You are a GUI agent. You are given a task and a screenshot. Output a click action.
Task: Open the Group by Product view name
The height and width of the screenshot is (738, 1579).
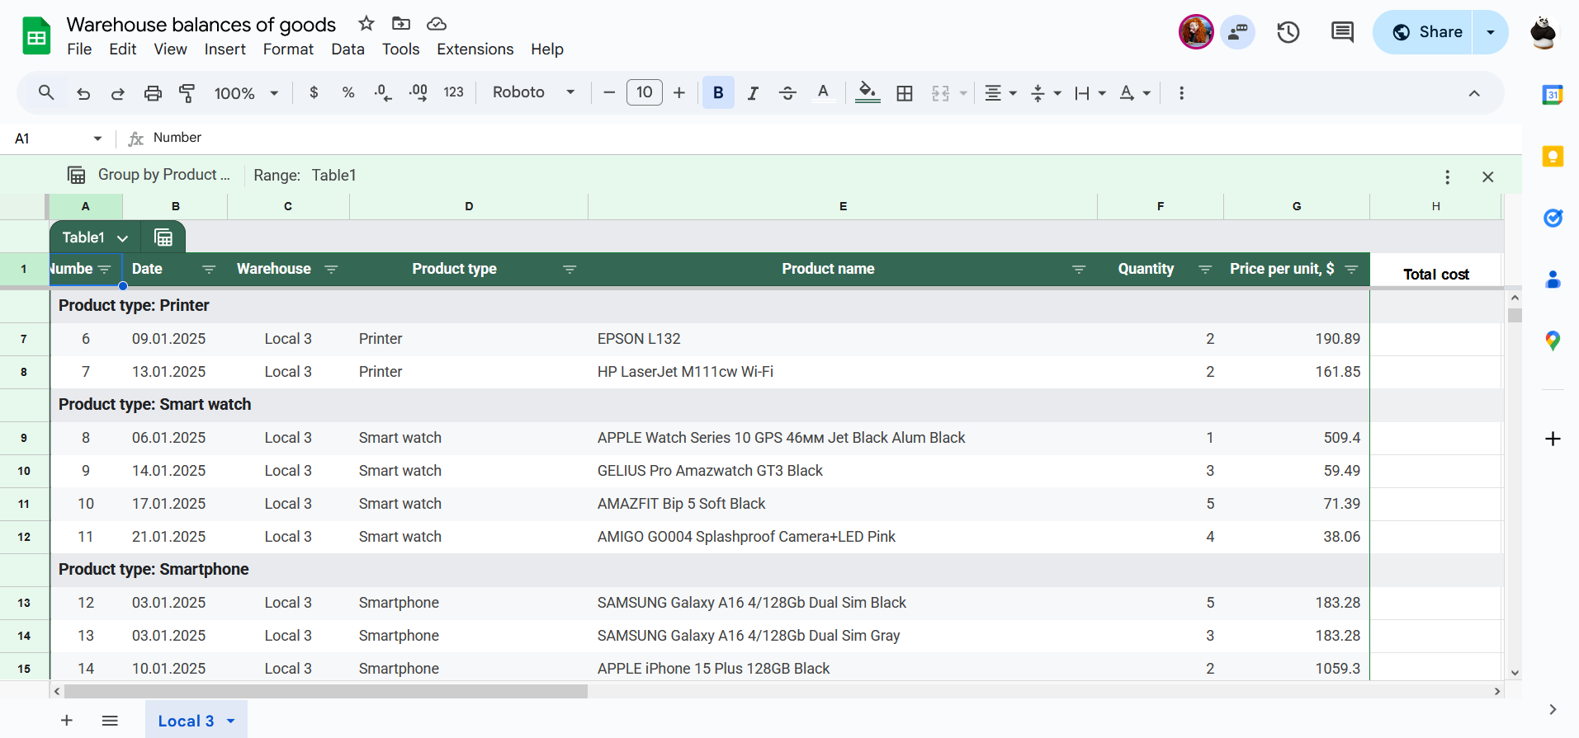(163, 175)
